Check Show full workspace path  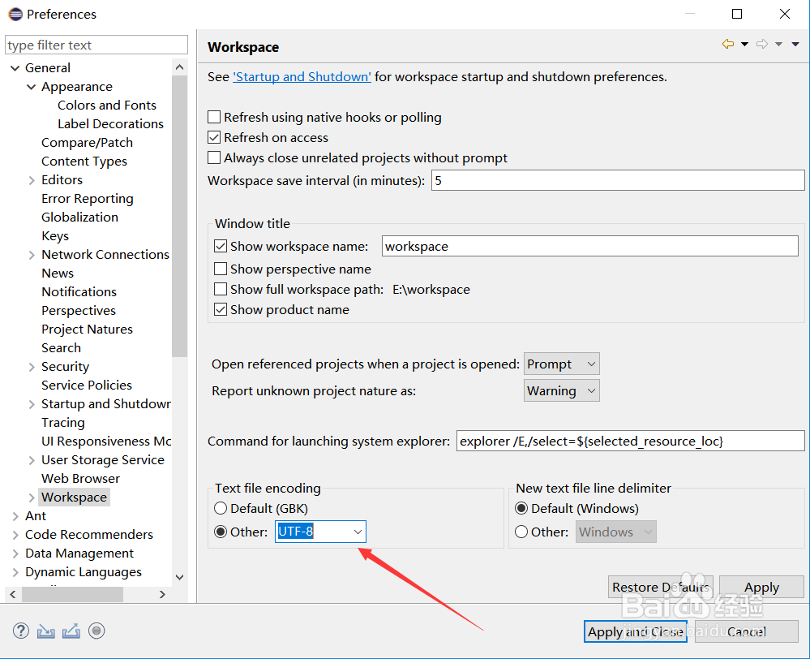(221, 289)
